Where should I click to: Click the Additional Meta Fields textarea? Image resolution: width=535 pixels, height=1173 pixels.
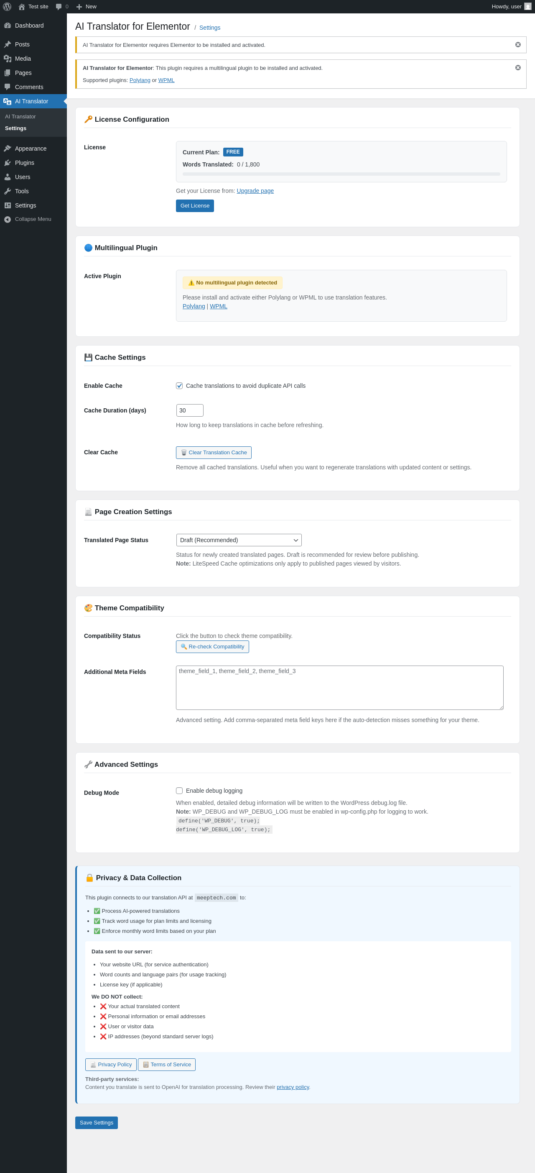339,688
